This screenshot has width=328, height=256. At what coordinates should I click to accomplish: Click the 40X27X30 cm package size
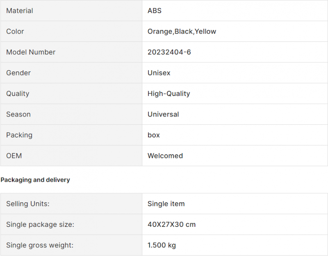[x=171, y=224]
